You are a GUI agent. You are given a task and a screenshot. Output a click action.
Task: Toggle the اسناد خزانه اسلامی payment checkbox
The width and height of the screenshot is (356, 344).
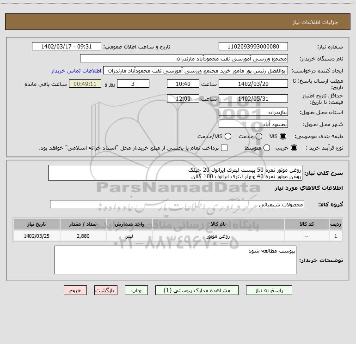click(224, 148)
